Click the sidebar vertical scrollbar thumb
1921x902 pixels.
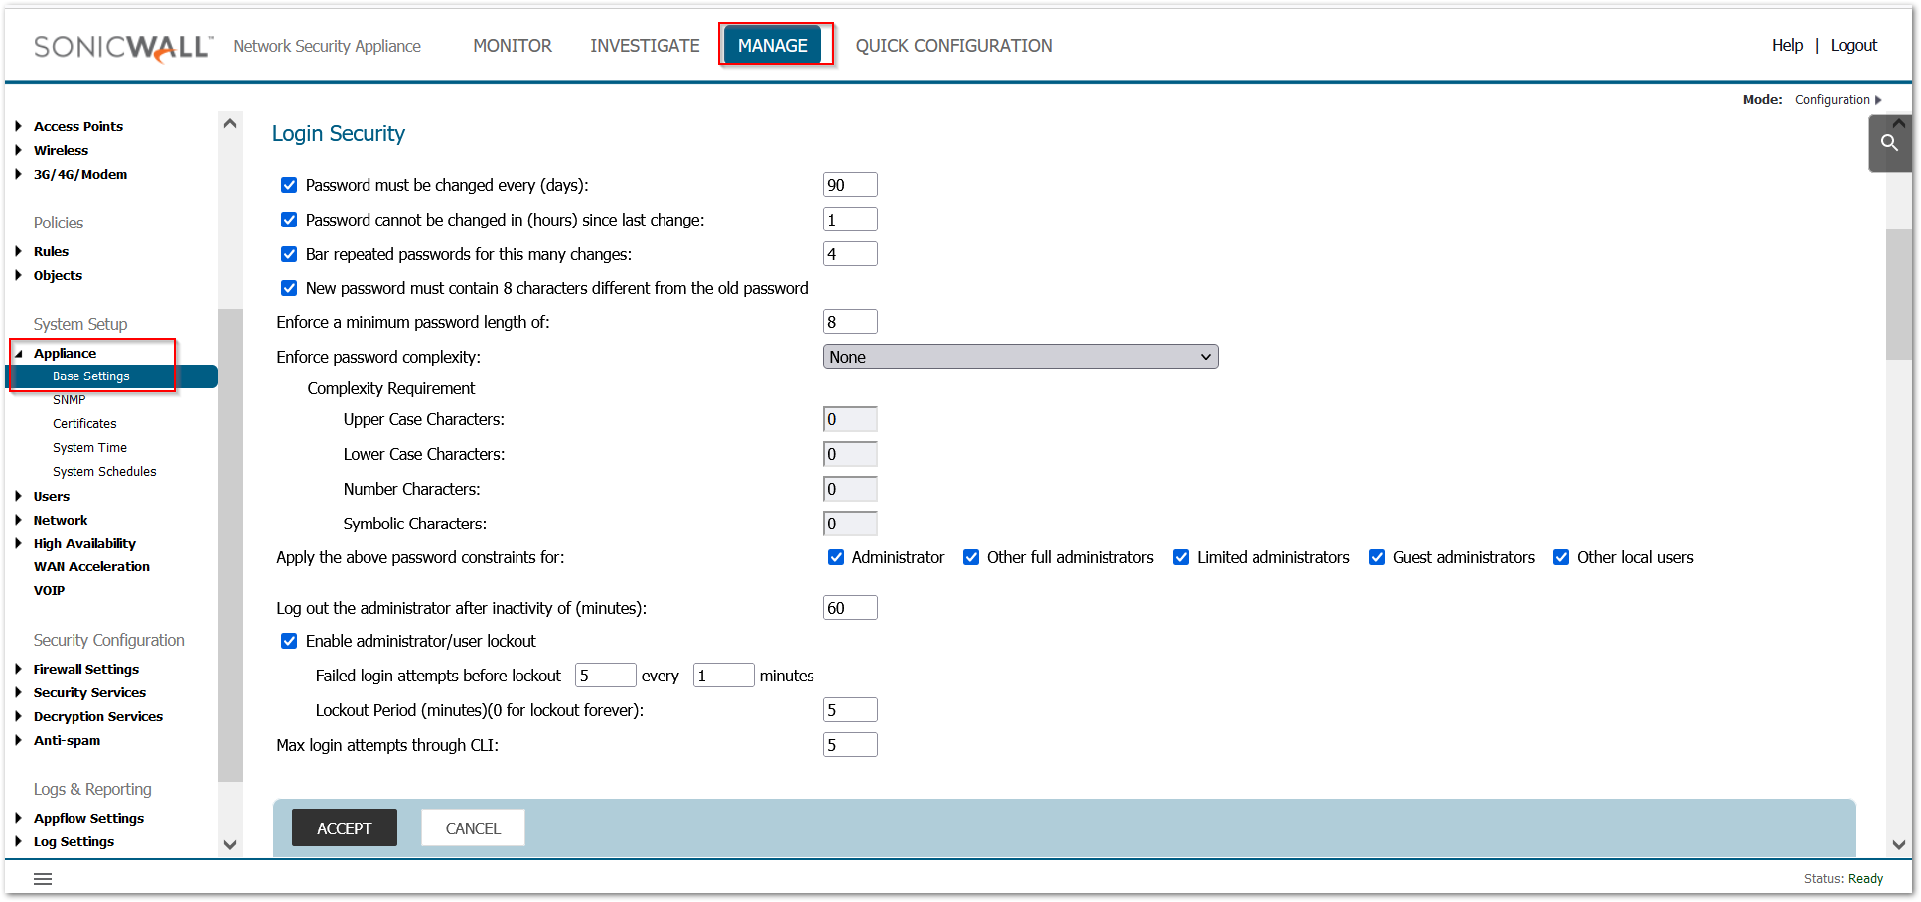coord(230,544)
